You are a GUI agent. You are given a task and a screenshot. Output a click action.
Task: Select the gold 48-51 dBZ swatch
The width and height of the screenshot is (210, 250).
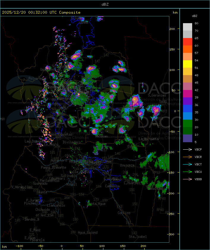(187, 72)
